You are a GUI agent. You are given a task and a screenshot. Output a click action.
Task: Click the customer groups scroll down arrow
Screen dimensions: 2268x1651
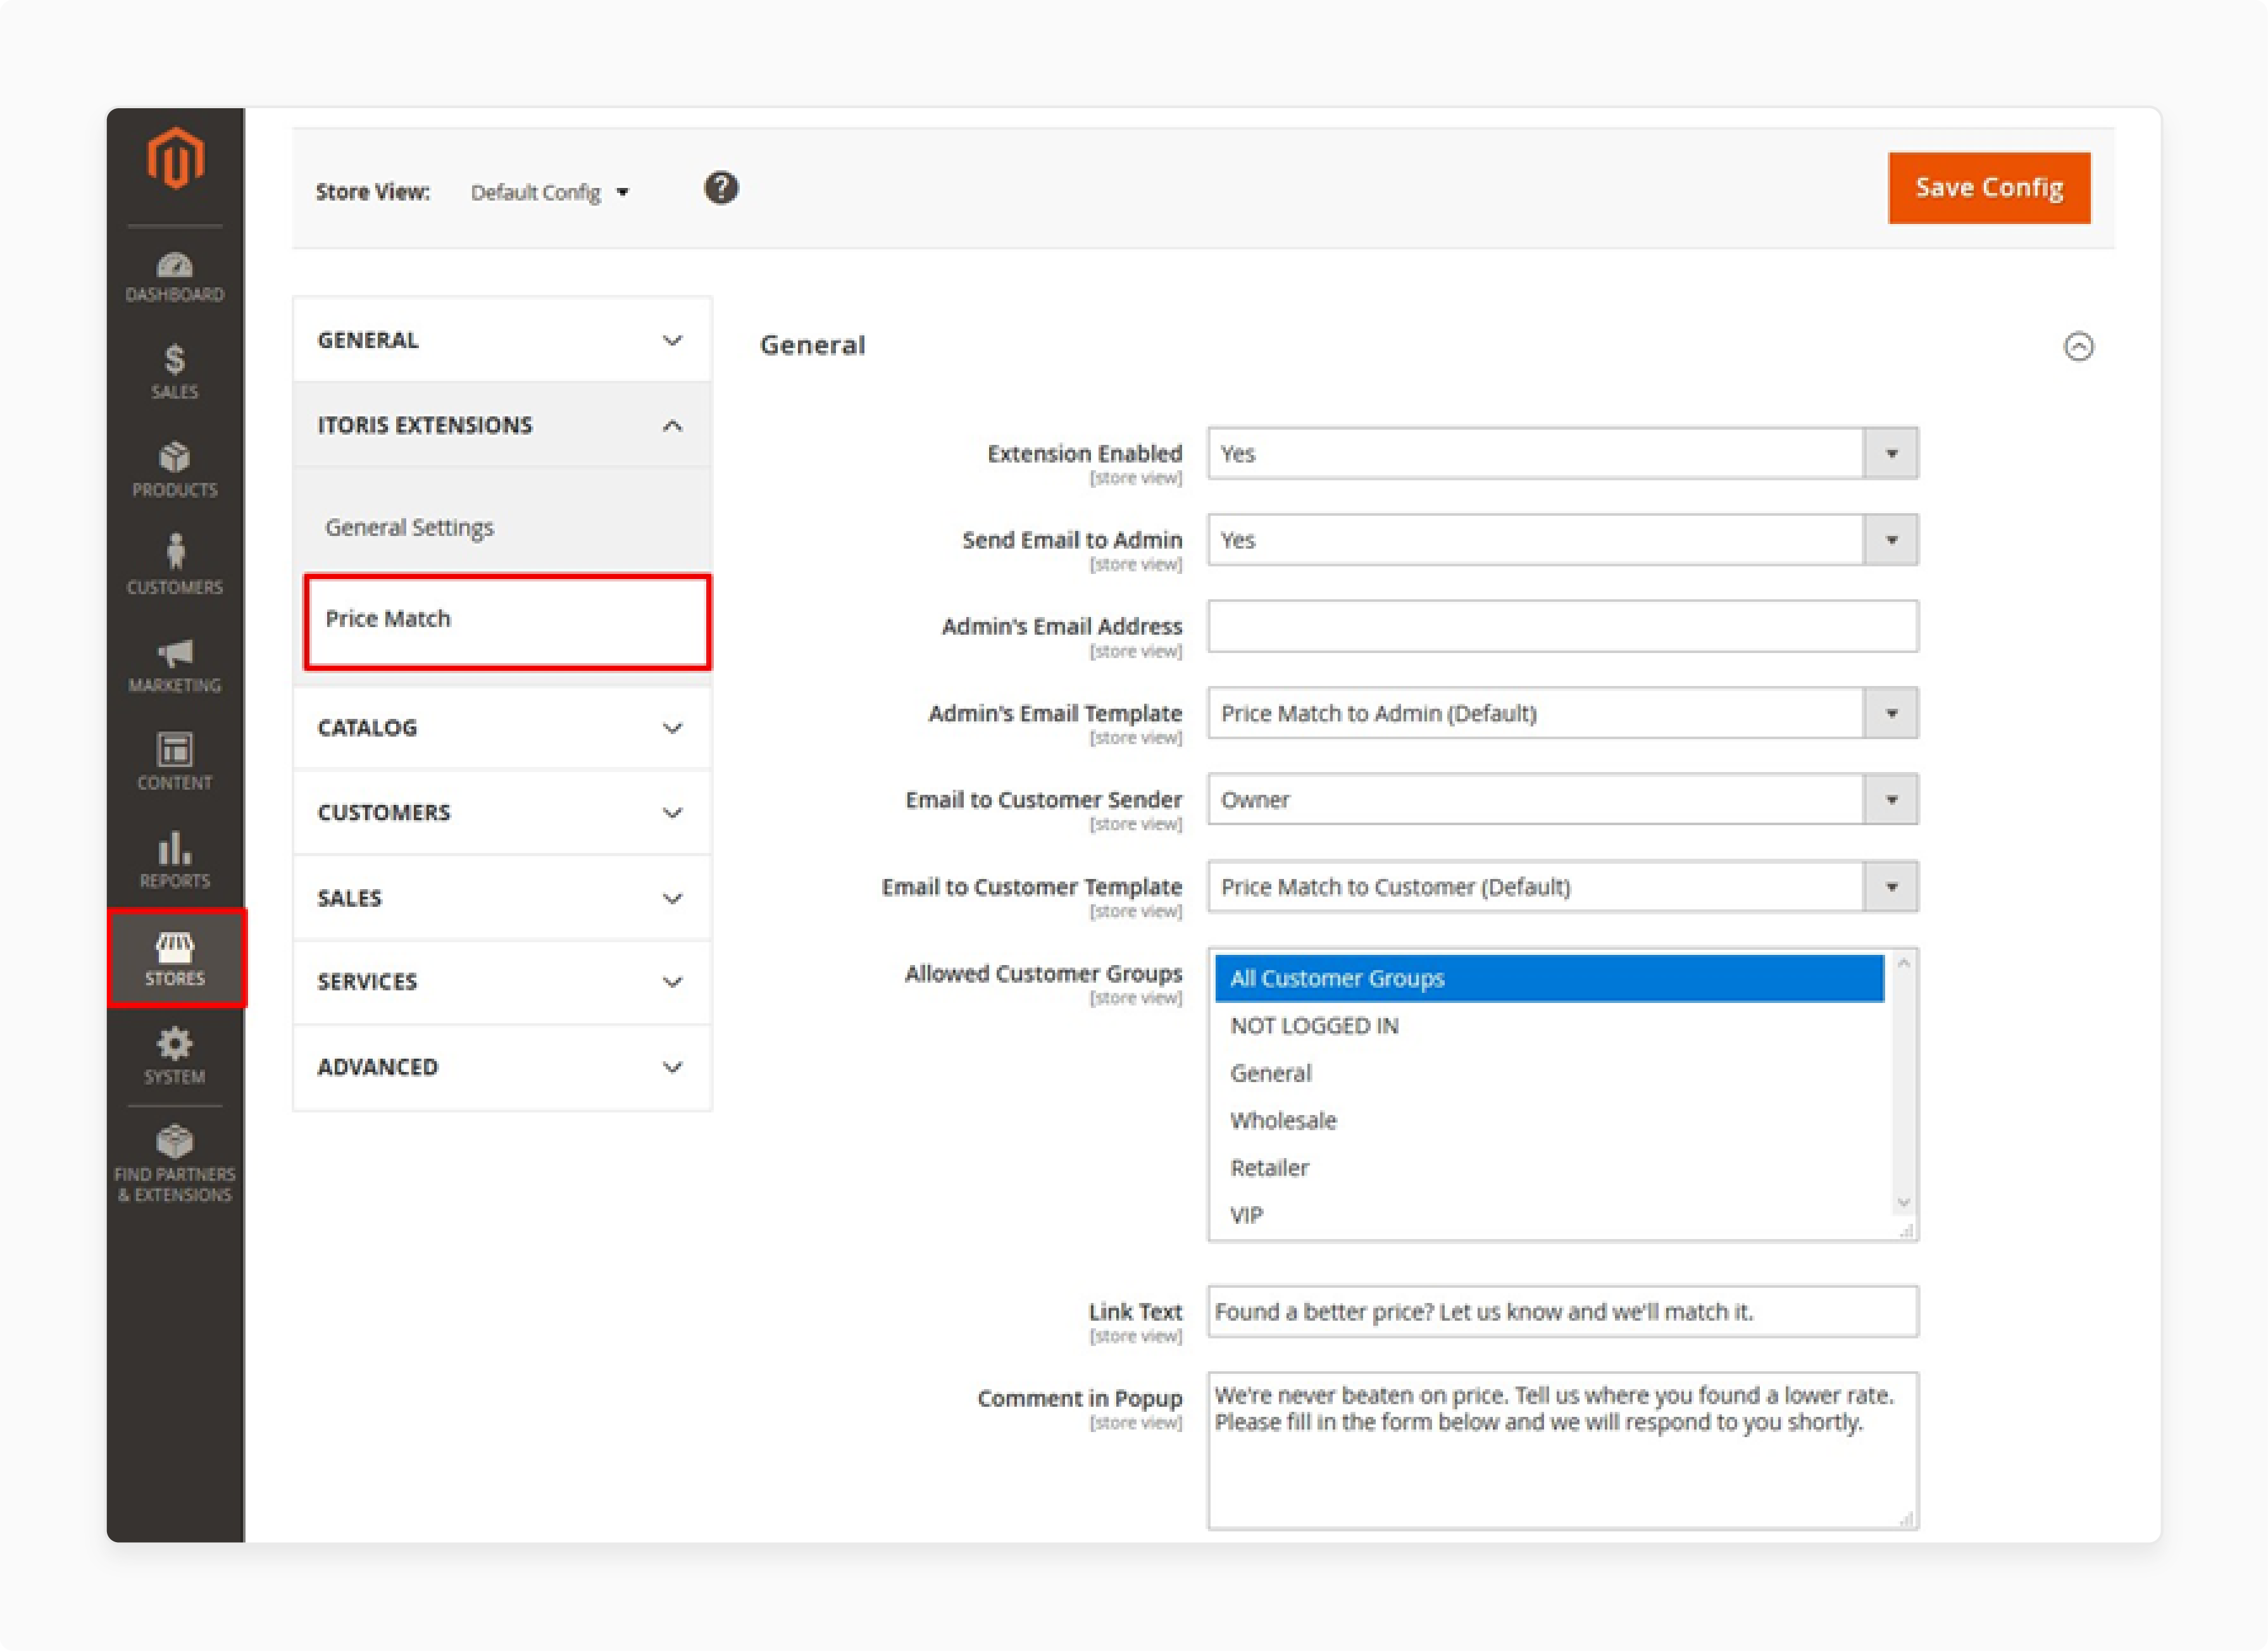point(1904,1203)
